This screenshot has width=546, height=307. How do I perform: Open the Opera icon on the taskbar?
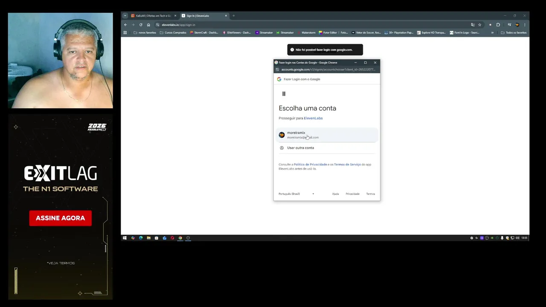[172, 238]
